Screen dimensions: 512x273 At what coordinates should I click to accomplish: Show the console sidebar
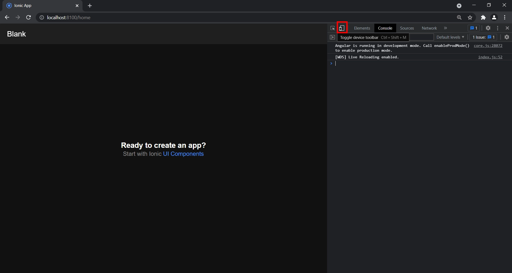click(x=332, y=37)
